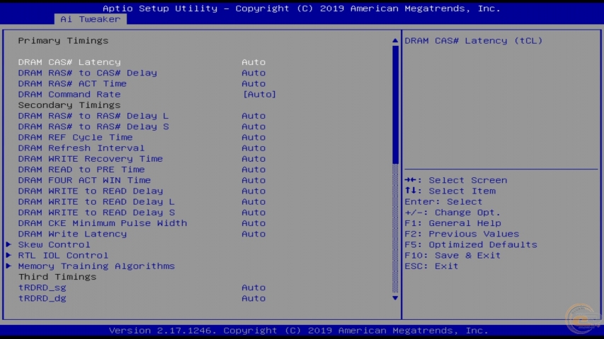Expand the RTL IOL Control submenu

click(x=63, y=255)
